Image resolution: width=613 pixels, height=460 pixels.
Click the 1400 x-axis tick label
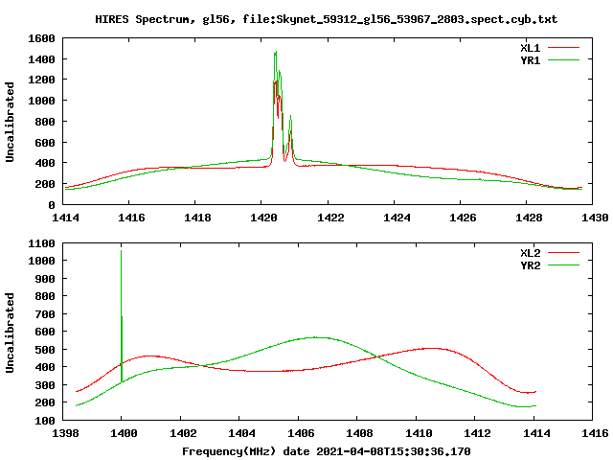click(x=124, y=433)
